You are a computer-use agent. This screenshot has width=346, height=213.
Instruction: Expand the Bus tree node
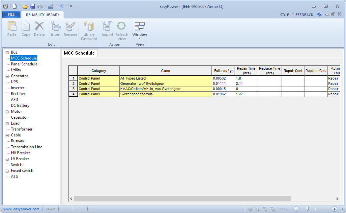(7, 53)
